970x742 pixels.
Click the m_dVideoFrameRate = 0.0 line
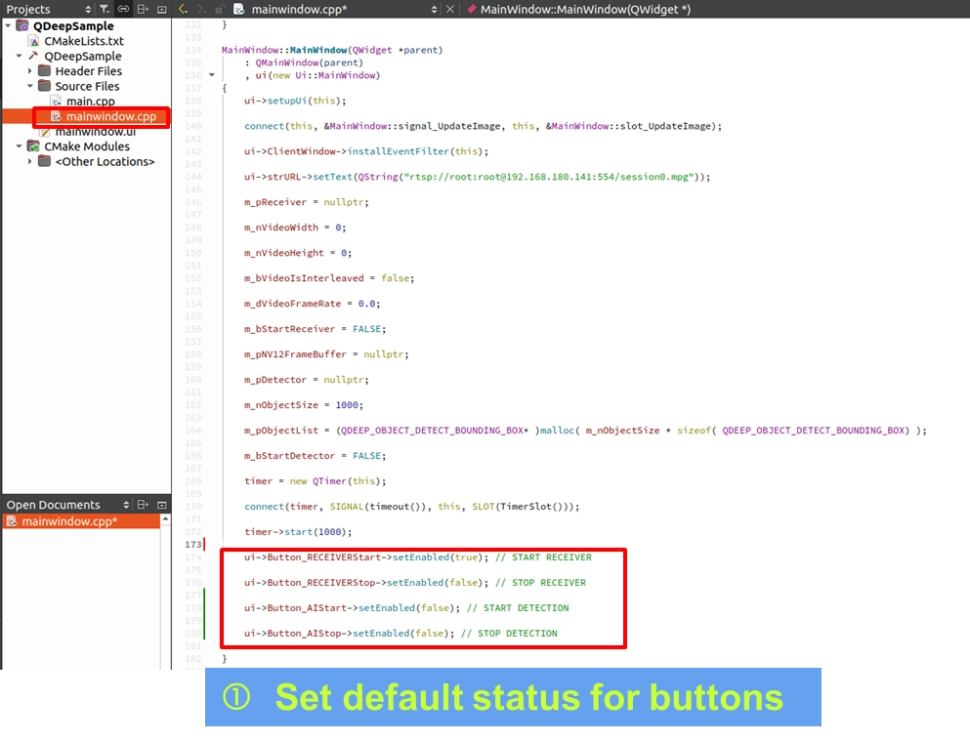point(312,304)
